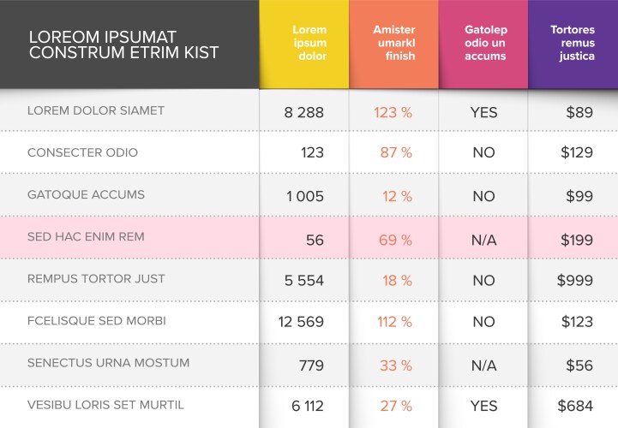Select the '123 %' percentage cell
The height and width of the screenshot is (428, 618).
(393, 112)
